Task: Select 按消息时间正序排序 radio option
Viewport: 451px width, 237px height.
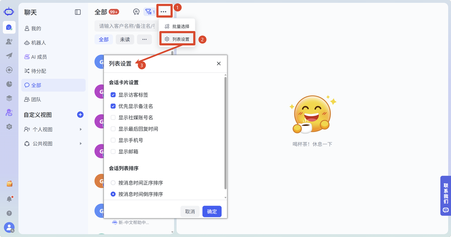Action: (113, 183)
